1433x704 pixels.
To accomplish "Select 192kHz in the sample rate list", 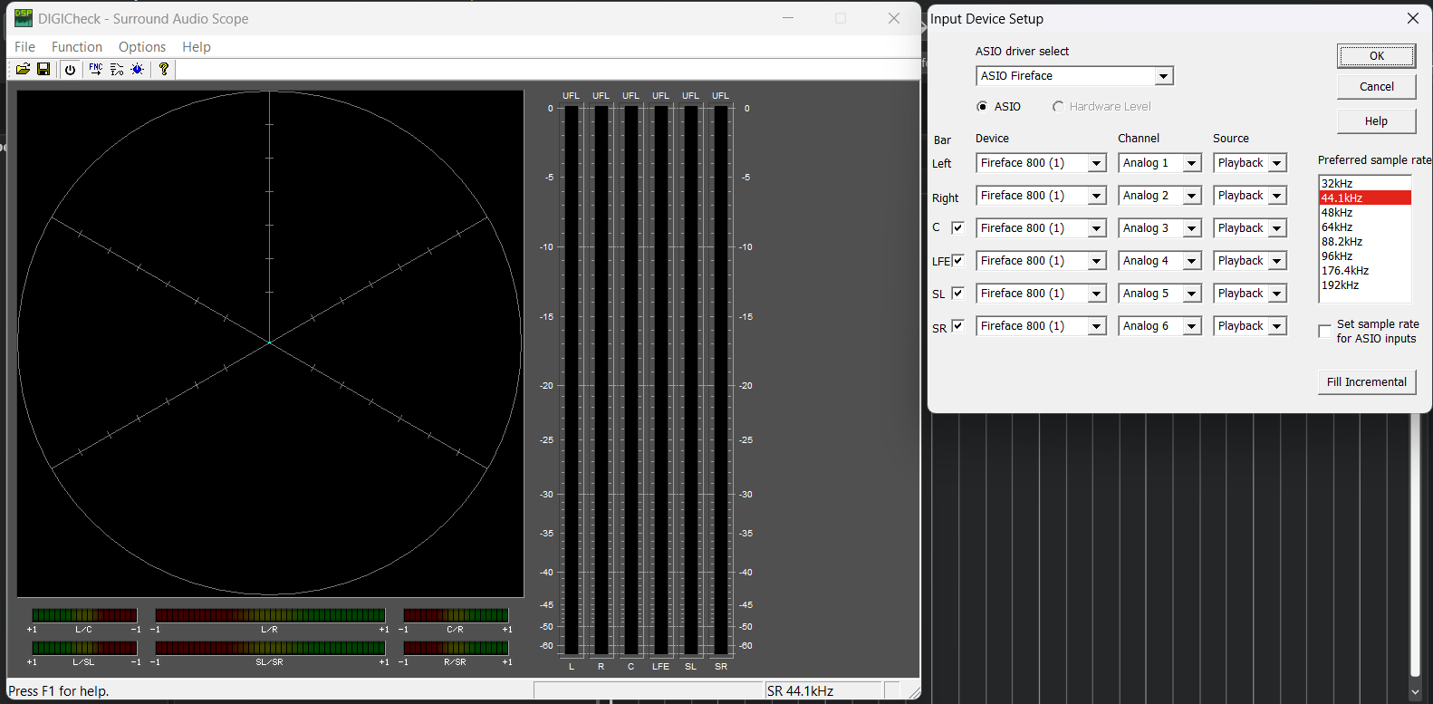I will [1365, 285].
